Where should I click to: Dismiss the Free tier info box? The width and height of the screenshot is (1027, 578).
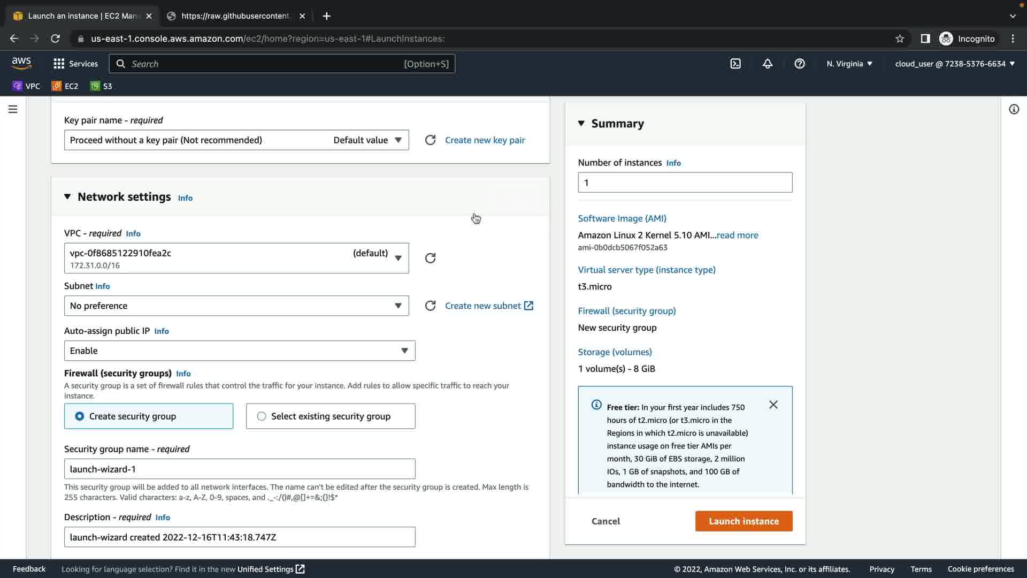pos(773,405)
